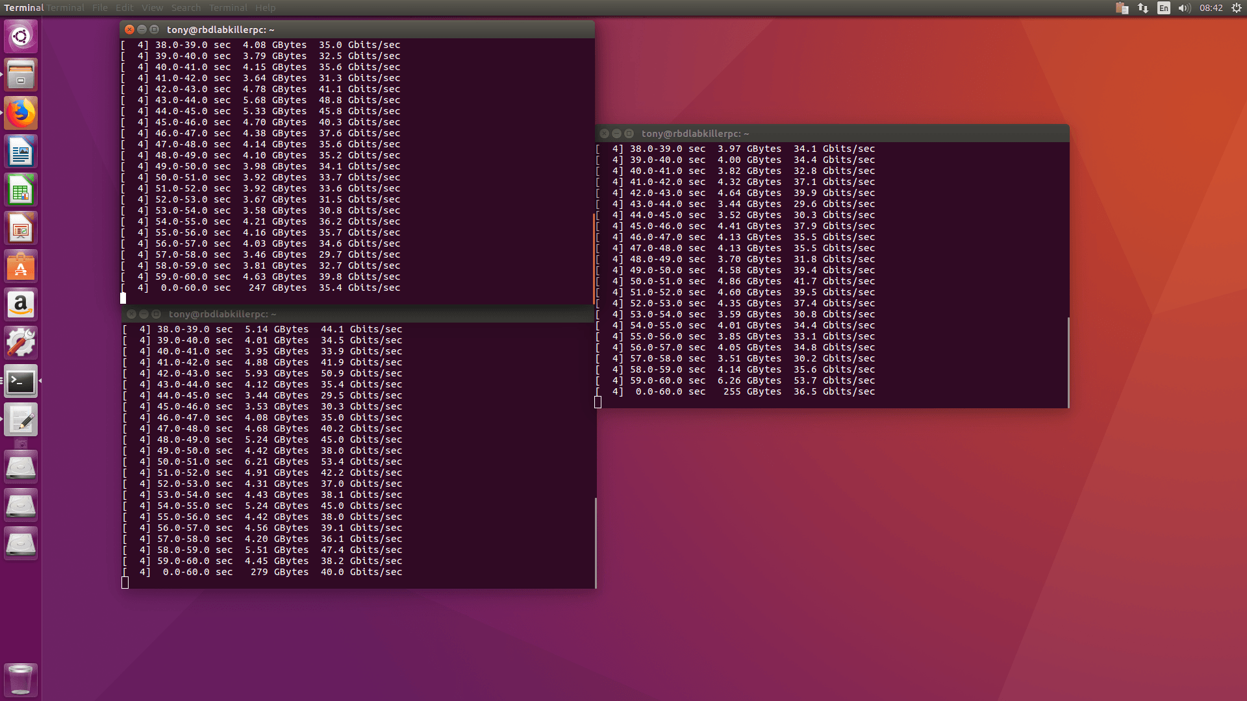Click the Amazon launcher icon

tap(21, 305)
